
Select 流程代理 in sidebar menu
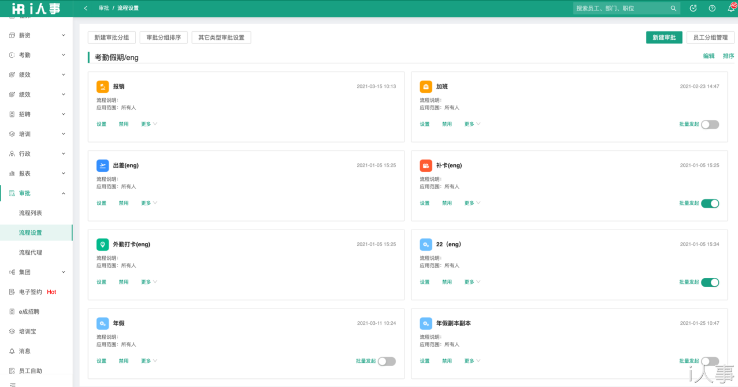point(31,253)
